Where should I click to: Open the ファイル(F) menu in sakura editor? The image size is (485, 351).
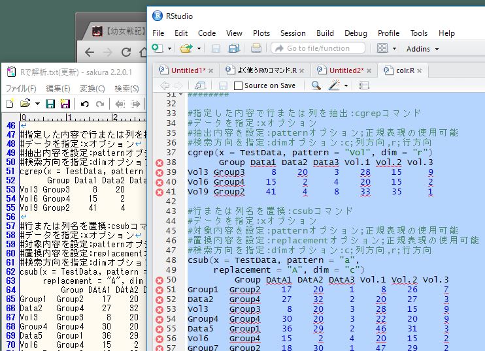pyautogui.click(x=21, y=89)
